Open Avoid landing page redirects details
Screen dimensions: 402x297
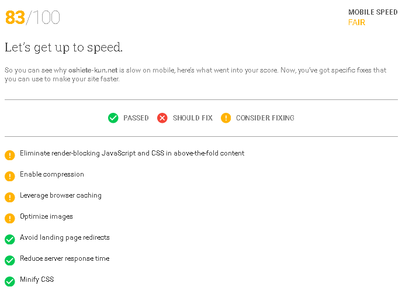[65, 237]
